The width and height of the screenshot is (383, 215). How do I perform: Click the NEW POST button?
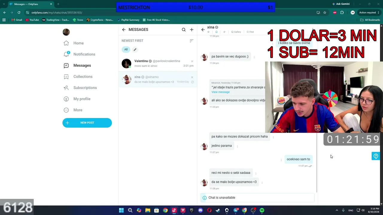click(x=87, y=123)
